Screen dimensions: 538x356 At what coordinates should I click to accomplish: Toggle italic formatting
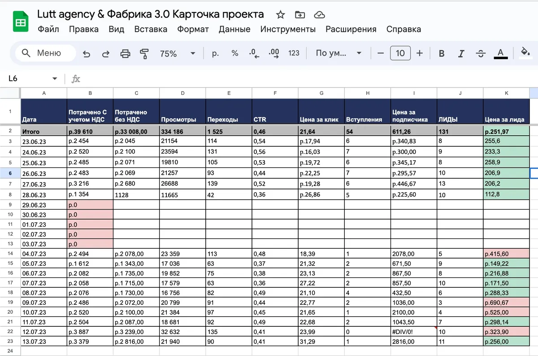click(461, 53)
